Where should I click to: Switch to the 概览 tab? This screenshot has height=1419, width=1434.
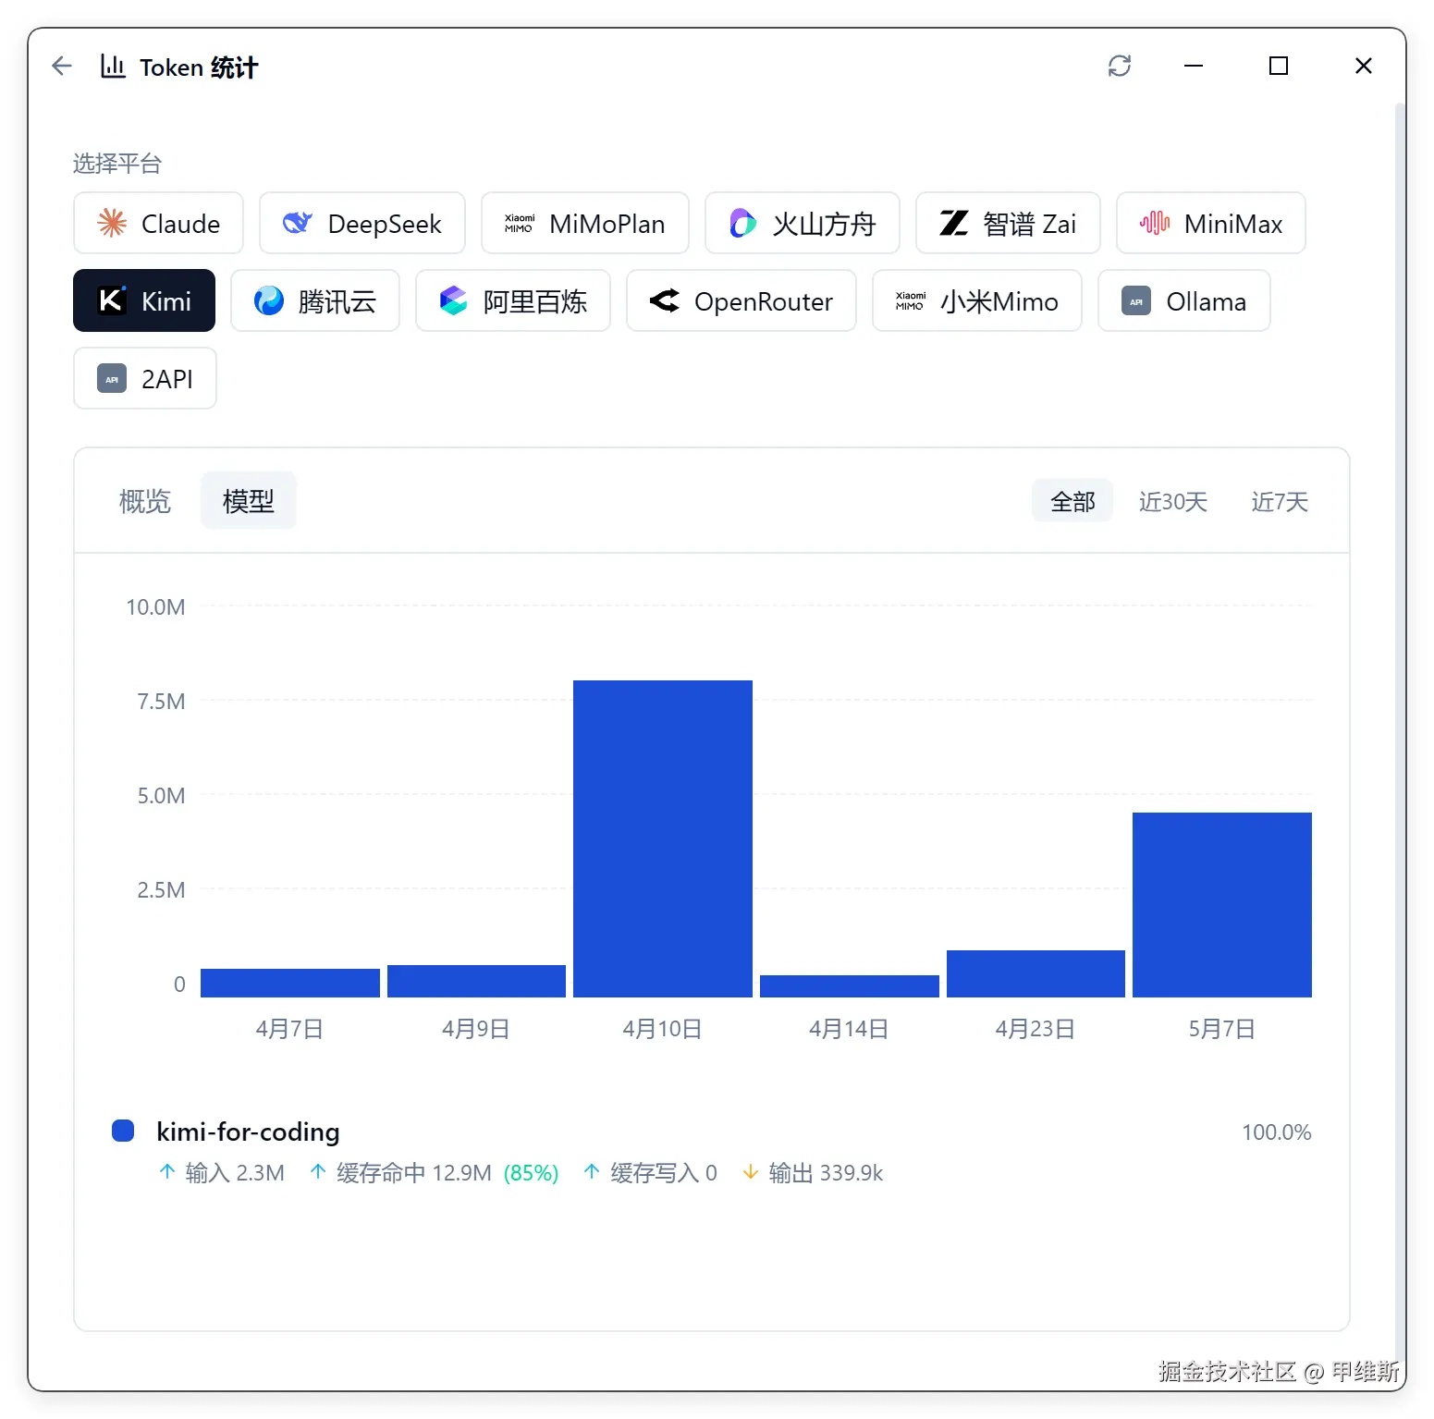click(145, 501)
